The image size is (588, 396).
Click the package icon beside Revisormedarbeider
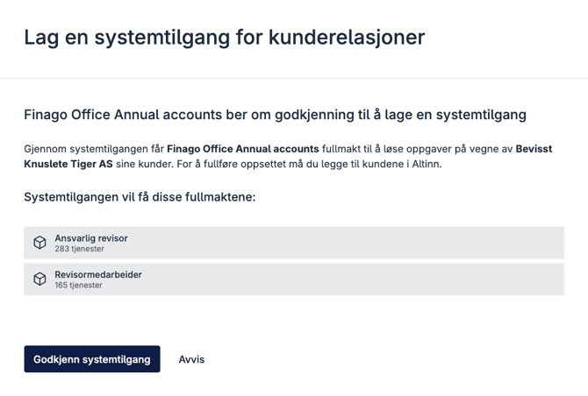point(39,279)
